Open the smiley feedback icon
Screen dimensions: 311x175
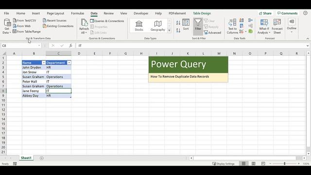[x=305, y=13]
